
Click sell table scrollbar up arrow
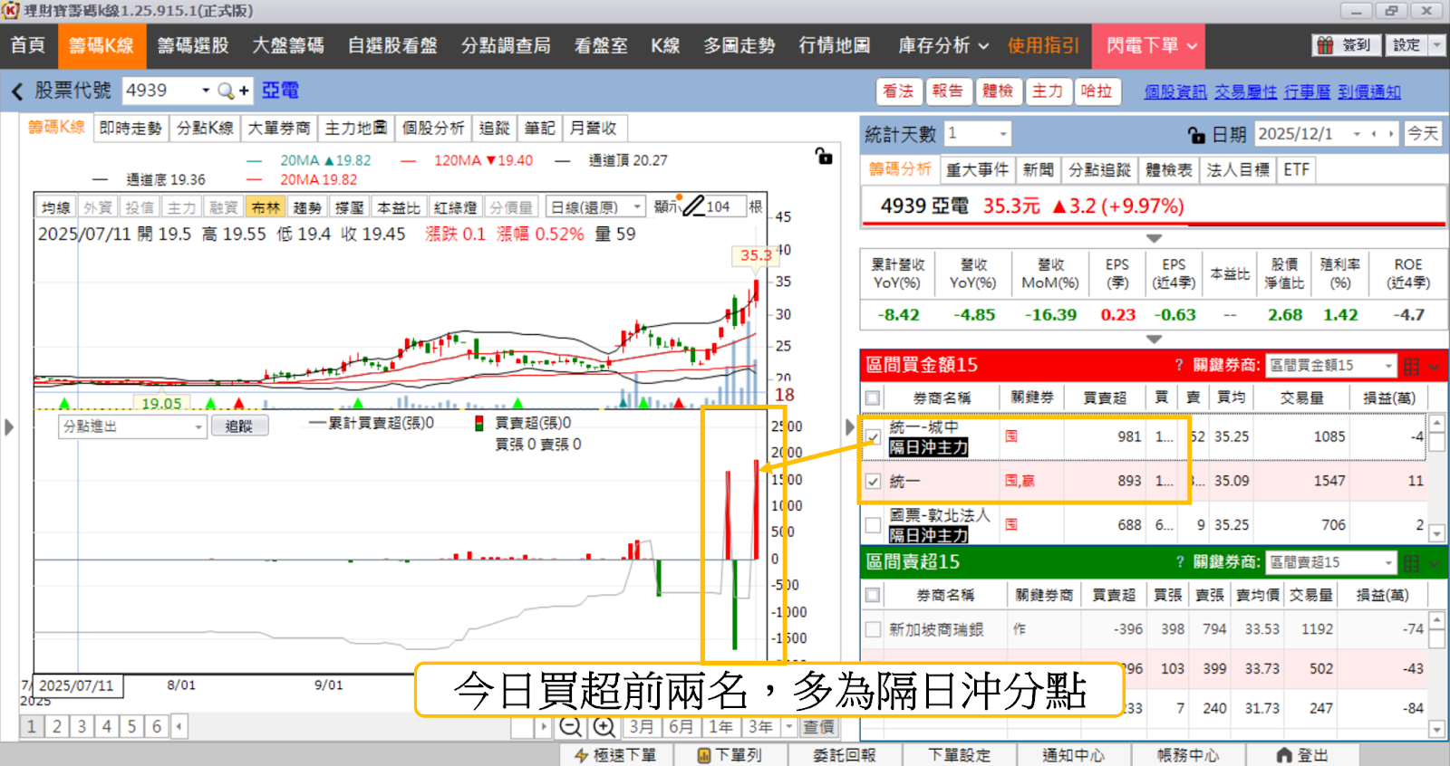[x=1435, y=621]
